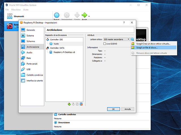This screenshot has width=181, height=135.
Task: Click the add controller icon below device list
Action: coord(69,104)
